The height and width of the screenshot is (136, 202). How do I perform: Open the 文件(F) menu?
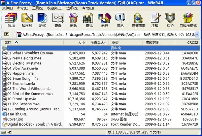point(7,8)
